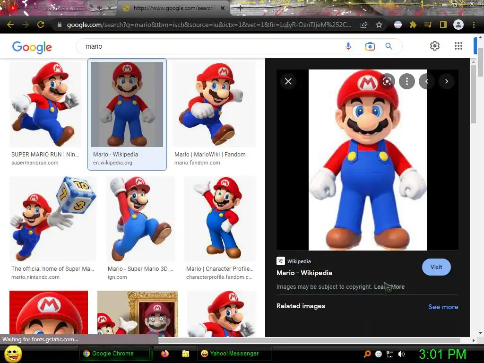
Task: Open the tray network icon
Action: 390,354
